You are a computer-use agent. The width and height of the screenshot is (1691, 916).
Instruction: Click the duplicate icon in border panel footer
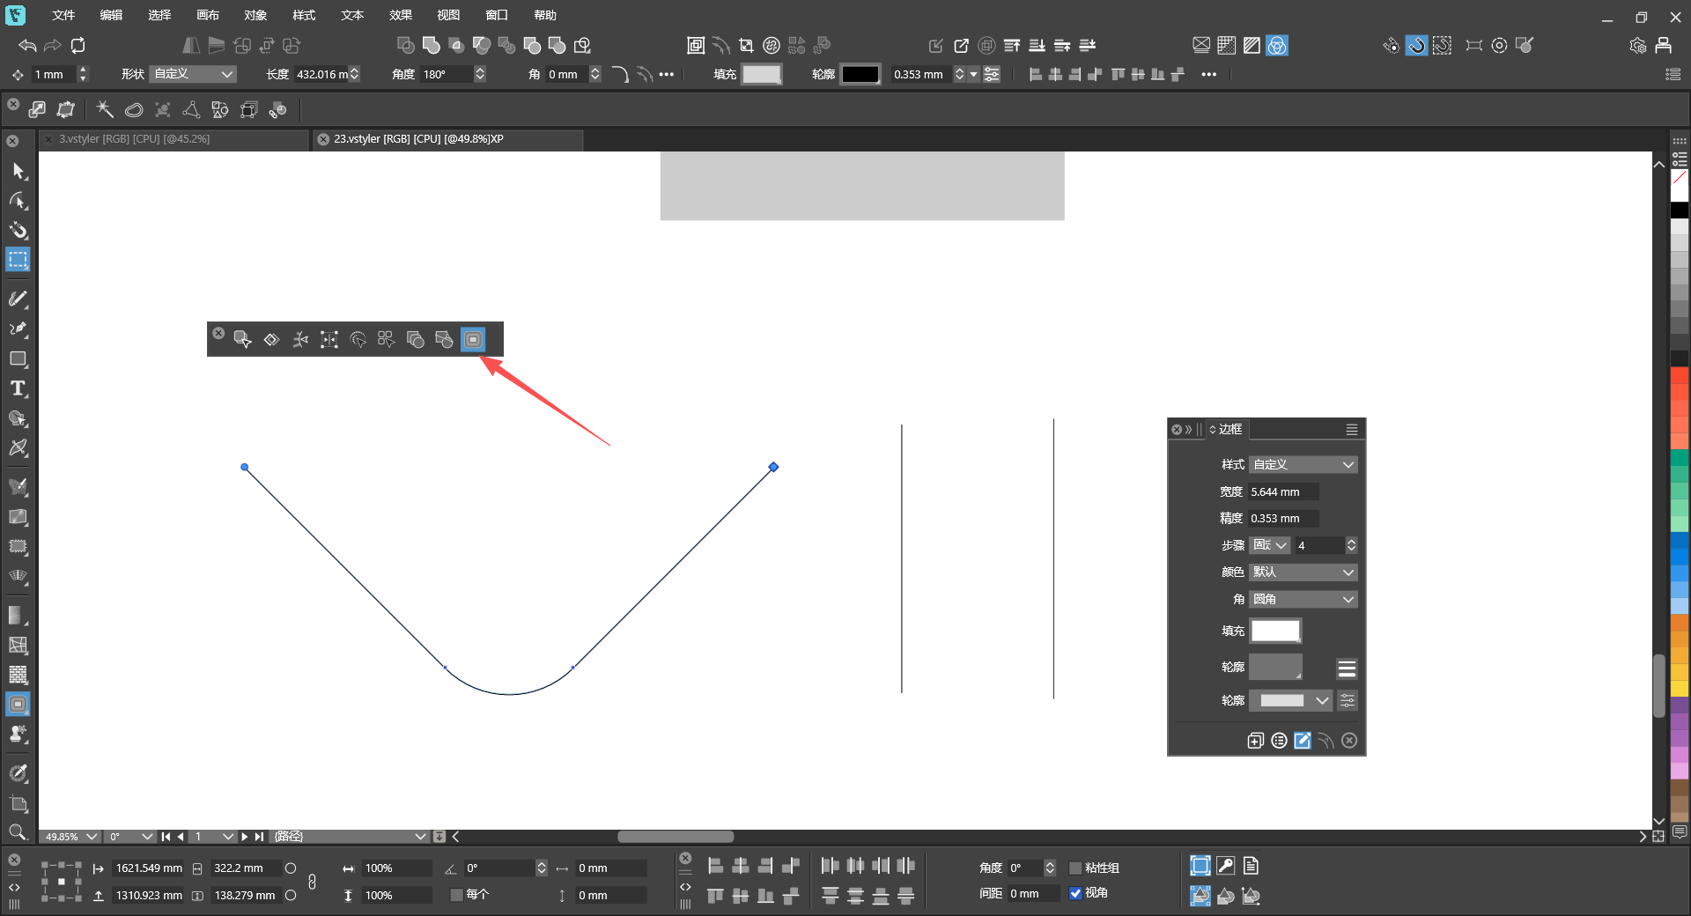coord(1256,741)
